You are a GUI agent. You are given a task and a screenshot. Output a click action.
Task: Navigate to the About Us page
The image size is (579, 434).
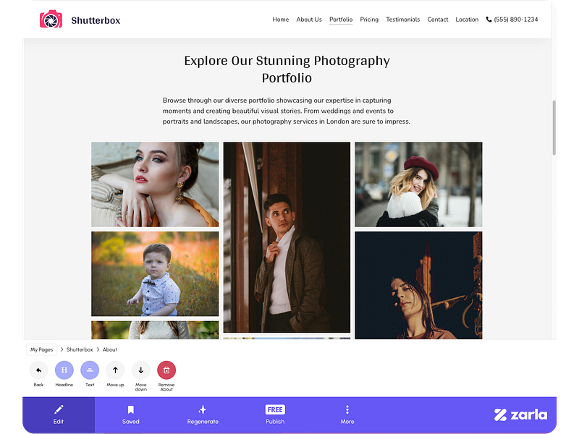point(309,20)
